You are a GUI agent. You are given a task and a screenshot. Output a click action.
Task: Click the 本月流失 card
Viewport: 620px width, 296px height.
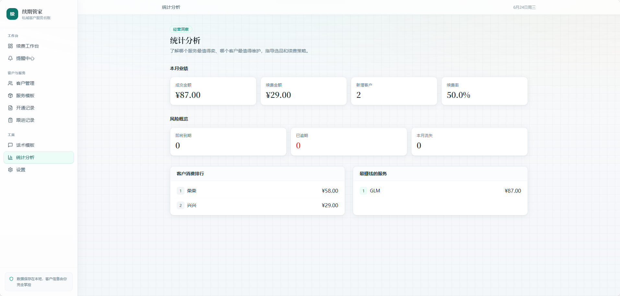tap(470, 142)
